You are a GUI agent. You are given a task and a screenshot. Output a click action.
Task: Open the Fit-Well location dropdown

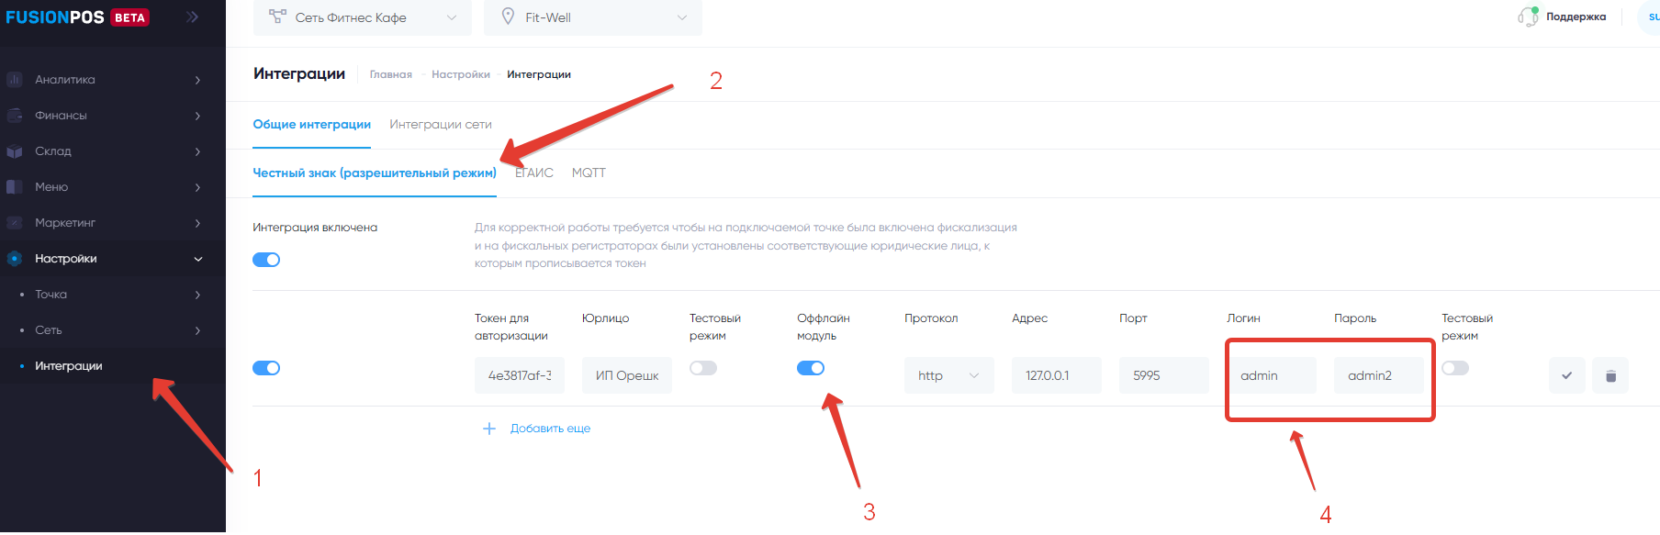click(593, 17)
